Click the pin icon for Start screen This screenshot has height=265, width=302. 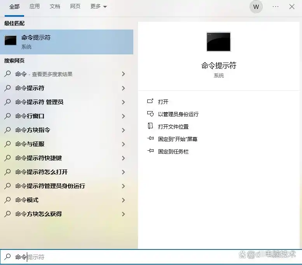tap(150, 138)
